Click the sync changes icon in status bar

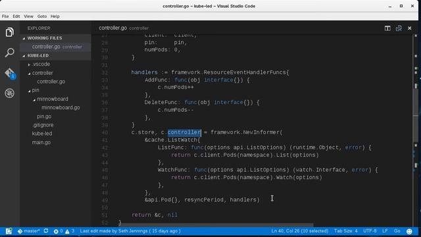(46, 231)
